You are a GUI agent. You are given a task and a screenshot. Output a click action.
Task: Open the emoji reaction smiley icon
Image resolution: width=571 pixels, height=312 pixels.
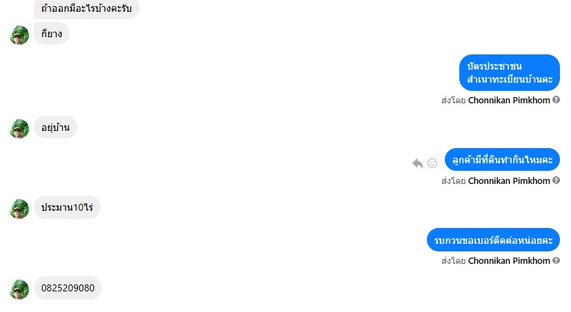tap(432, 163)
